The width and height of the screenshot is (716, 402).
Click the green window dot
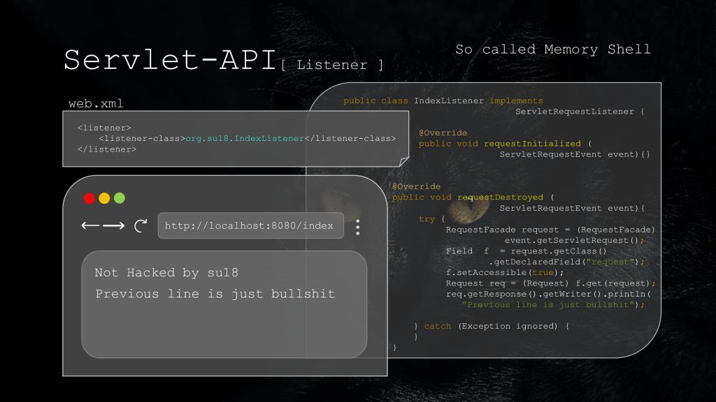click(120, 198)
